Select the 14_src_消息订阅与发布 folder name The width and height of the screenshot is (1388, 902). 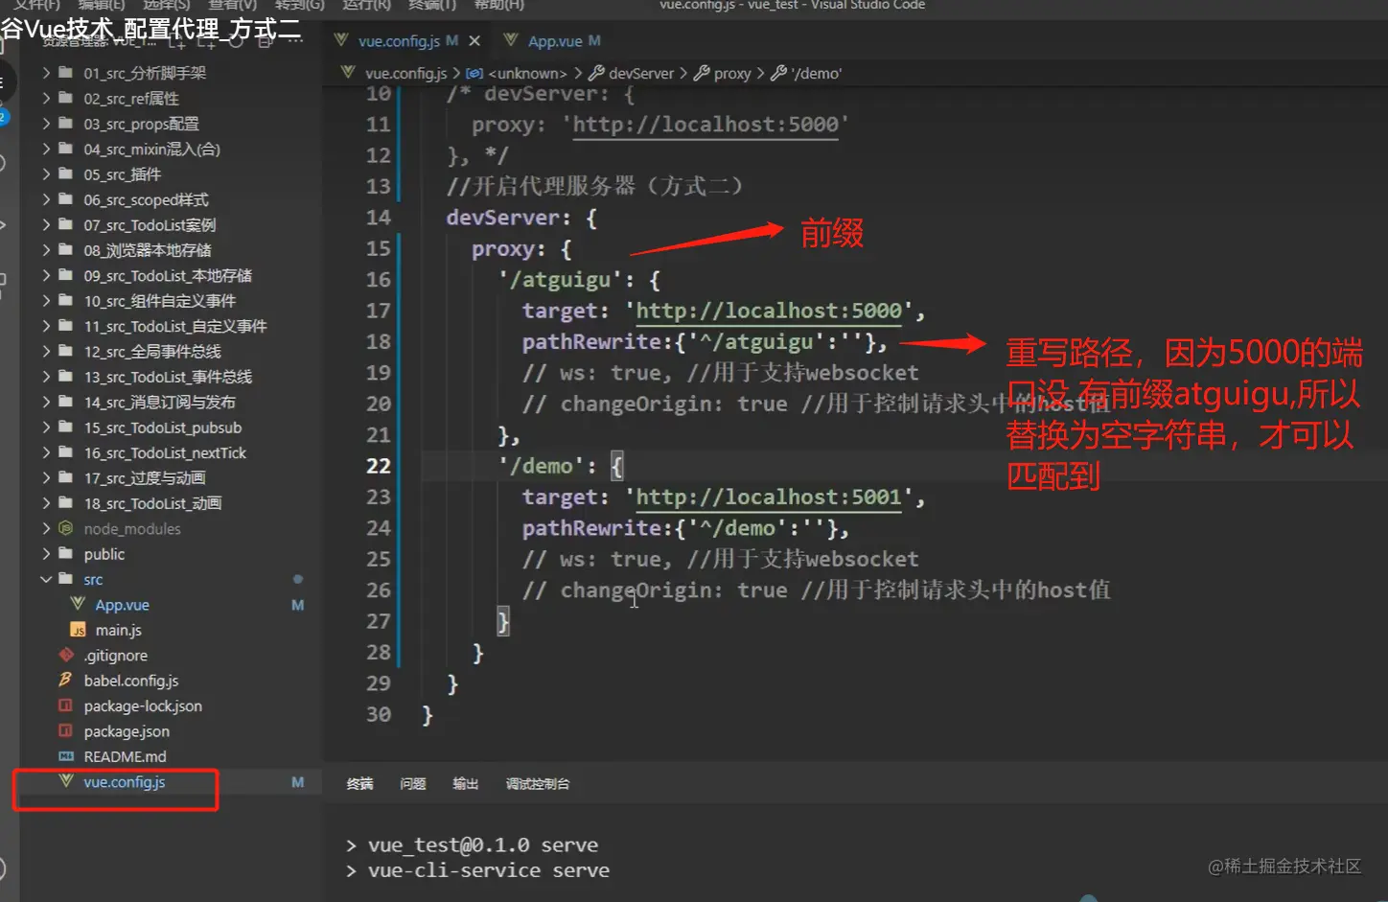pyautogui.click(x=159, y=402)
